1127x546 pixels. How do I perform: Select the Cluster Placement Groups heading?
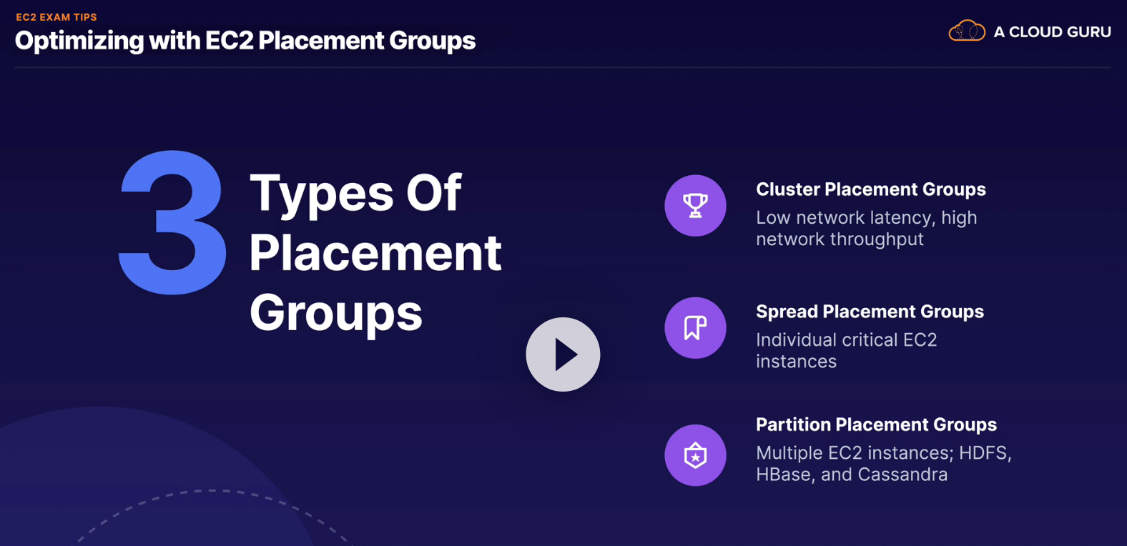tap(871, 189)
